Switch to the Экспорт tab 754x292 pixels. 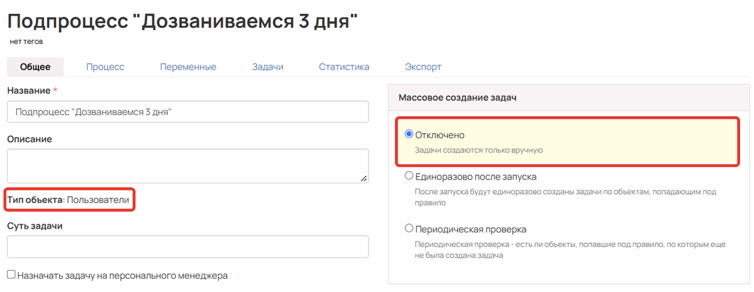click(x=423, y=67)
